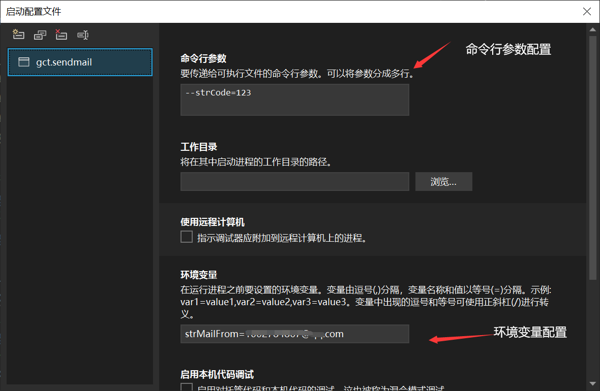Click the 浏览... button
600x391 pixels.
443,182
